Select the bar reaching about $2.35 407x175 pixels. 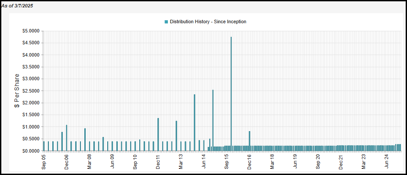[194, 122]
